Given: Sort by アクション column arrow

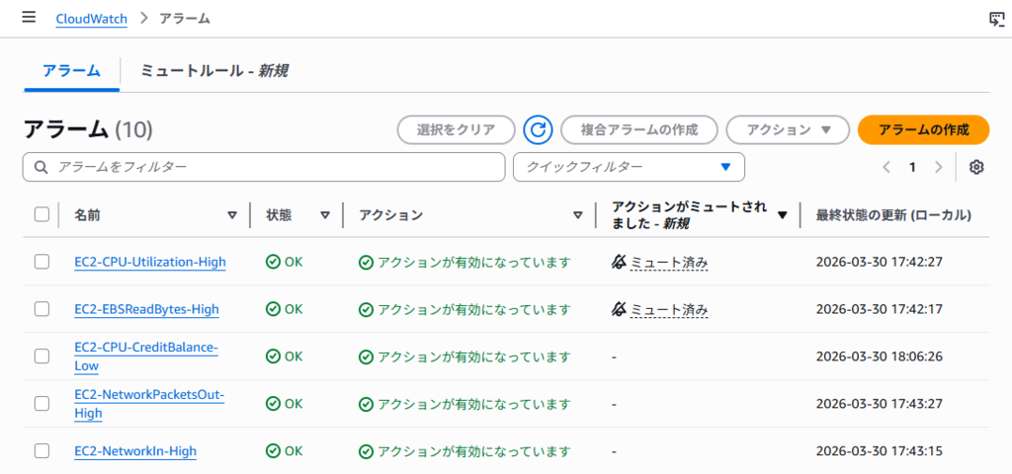Looking at the screenshot, I should coord(578,215).
